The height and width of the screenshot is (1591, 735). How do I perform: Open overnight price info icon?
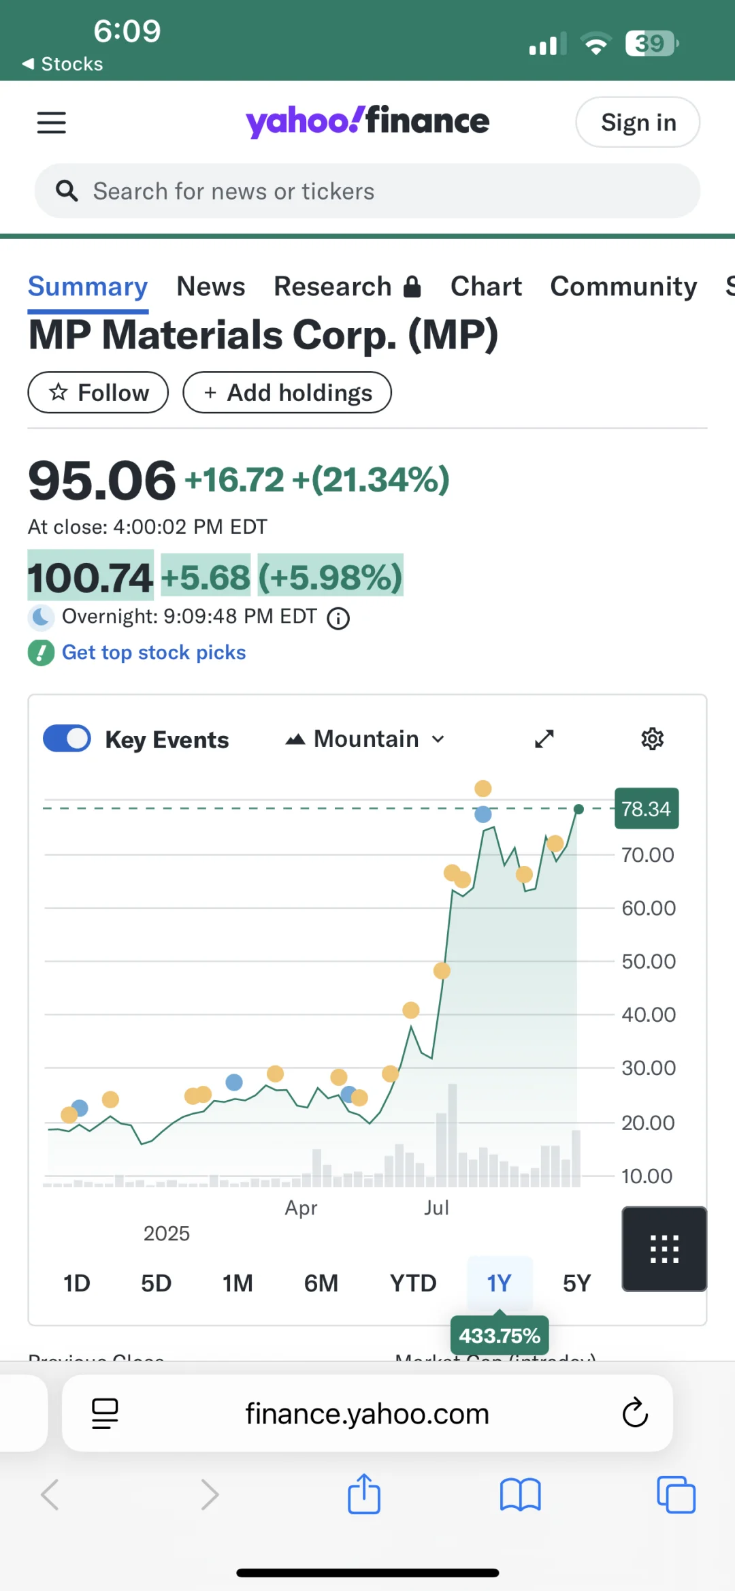pyautogui.click(x=338, y=618)
